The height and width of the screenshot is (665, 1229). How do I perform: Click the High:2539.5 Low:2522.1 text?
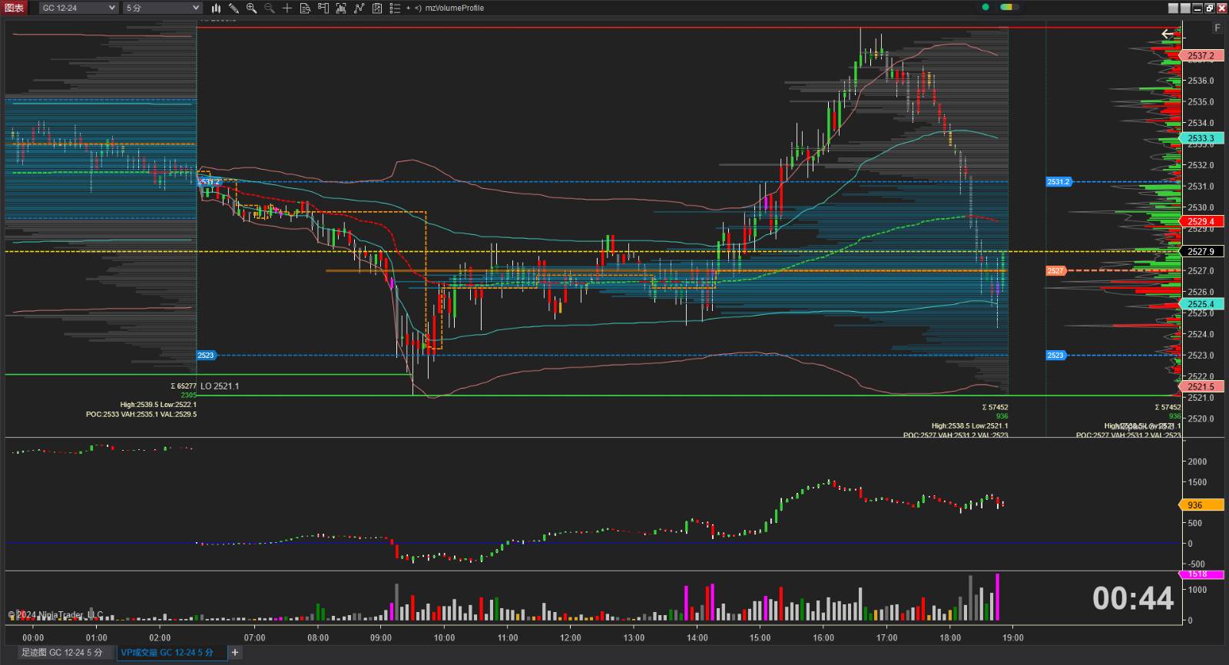(158, 405)
